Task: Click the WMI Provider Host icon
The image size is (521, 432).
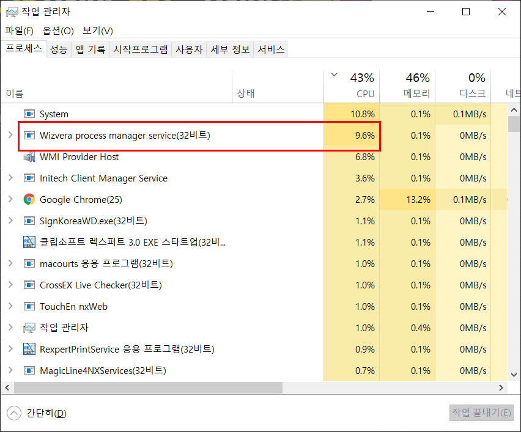Action: 29,156
